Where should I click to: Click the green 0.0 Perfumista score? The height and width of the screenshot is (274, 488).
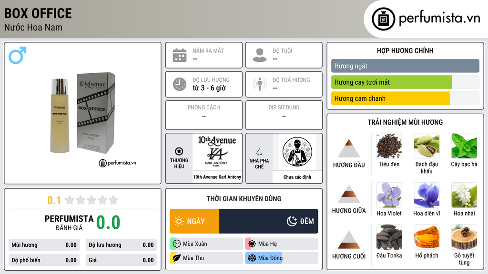click(108, 223)
